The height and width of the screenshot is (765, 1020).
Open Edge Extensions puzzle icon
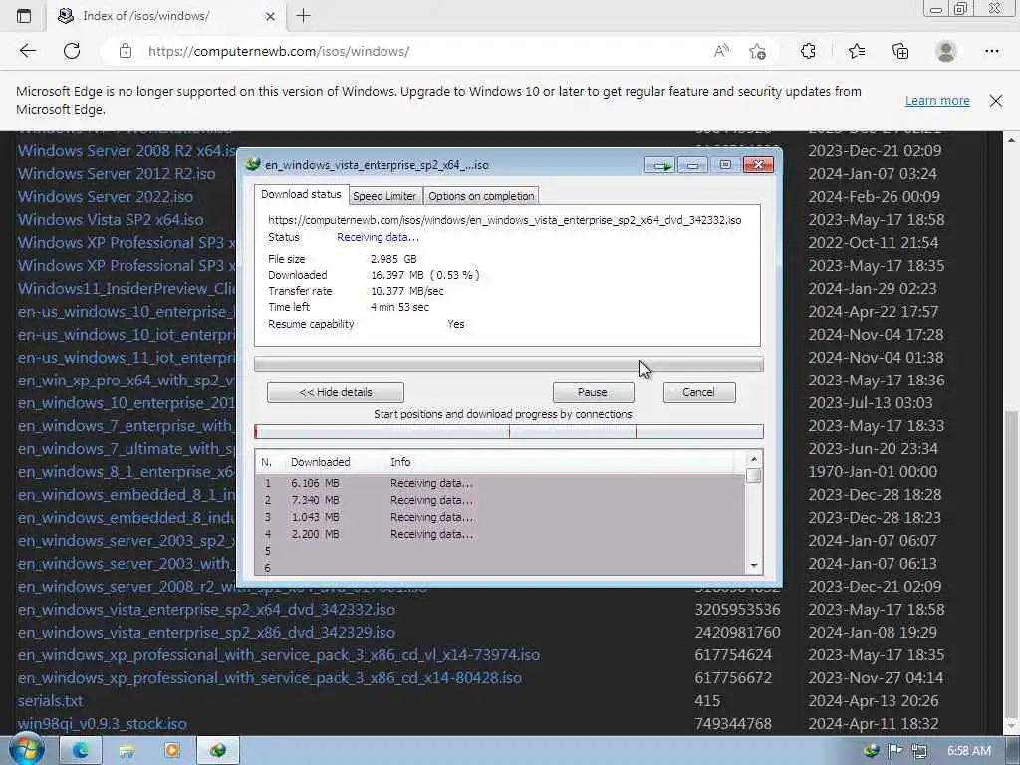click(808, 51)
